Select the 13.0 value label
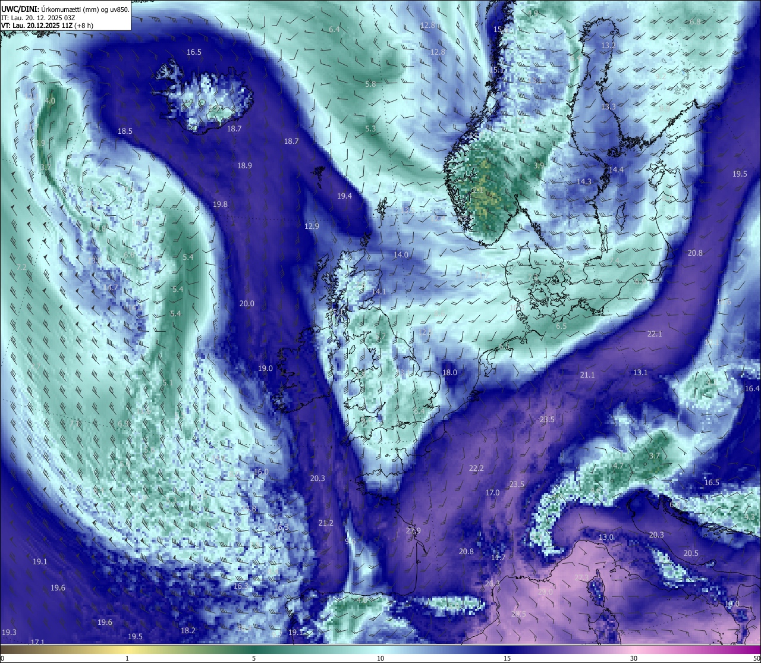Screen dimensions: 761x663 (606, 537)
